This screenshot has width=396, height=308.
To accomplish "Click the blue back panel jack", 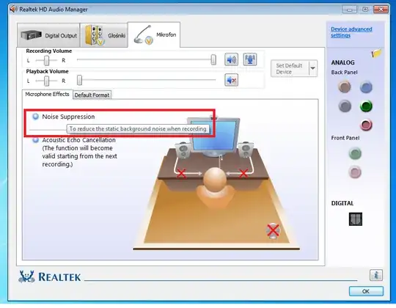I will [366, 87].
